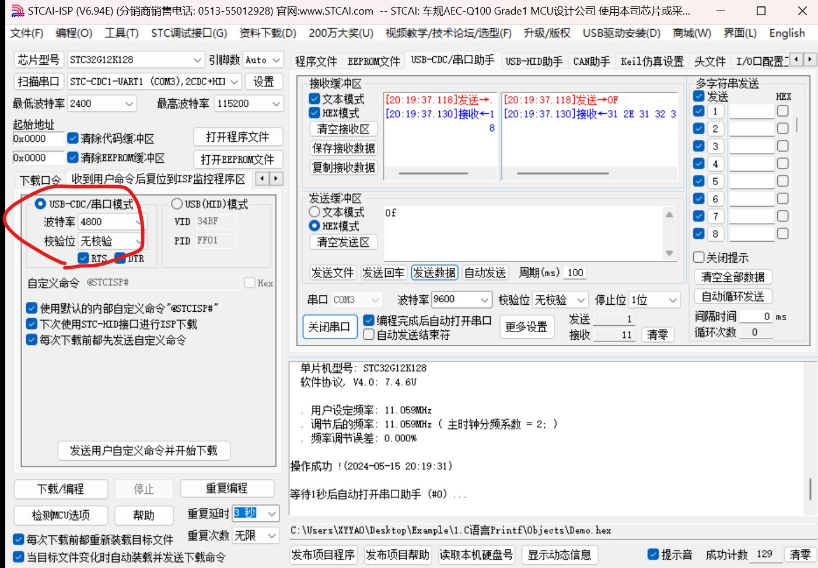Expand the 引脚数 Auto dropdown
Screen dimensions: 818x568
(276, 60)
